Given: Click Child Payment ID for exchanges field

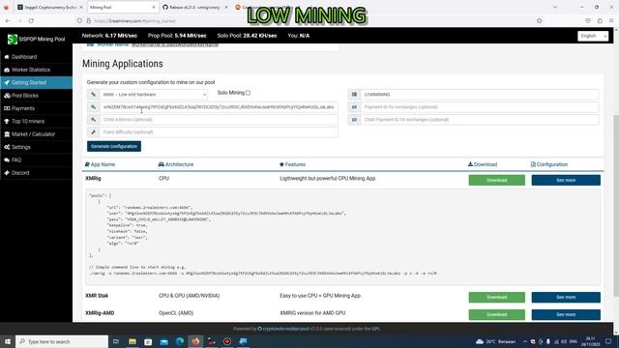Looking at the screenshot, I should click(480, 120).
